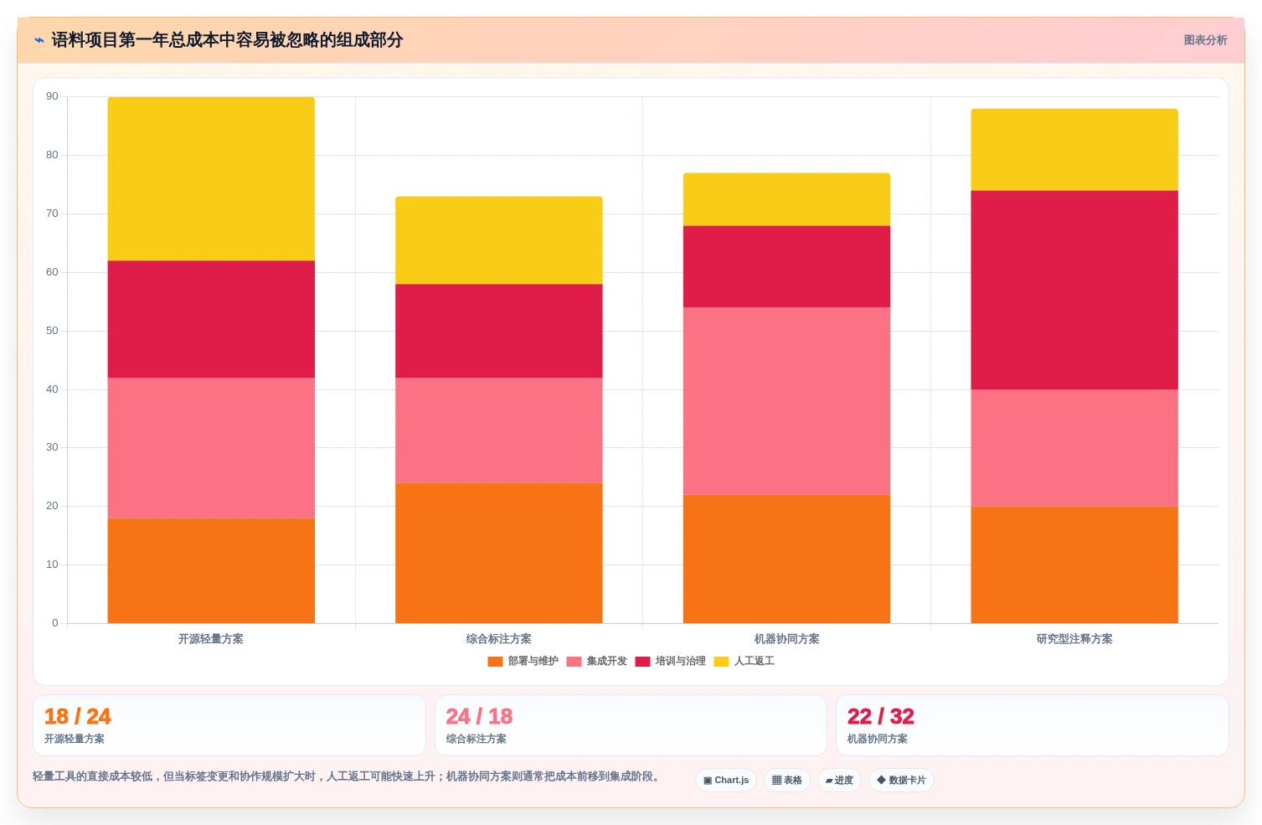Click the orange 部署与维护 segment of 开源轻量方案 bar
The height and width of the screenshot is (825, 1262).
(211, 571)
